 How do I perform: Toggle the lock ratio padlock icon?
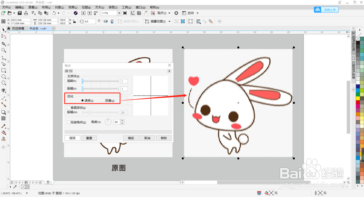(74, 21)
